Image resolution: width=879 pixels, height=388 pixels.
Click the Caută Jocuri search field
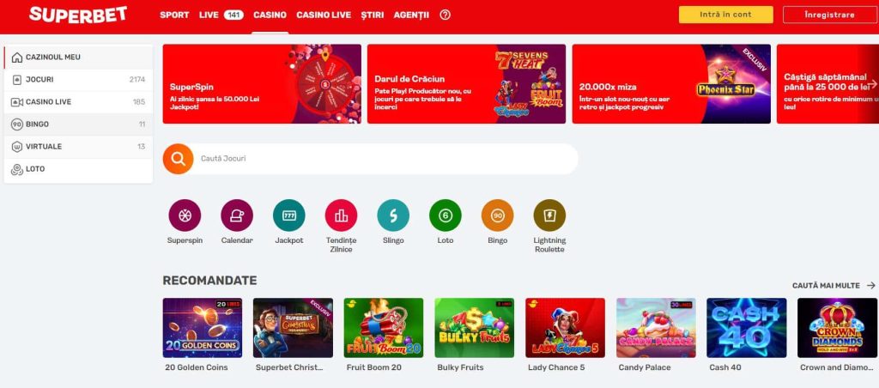click(385, 159)
